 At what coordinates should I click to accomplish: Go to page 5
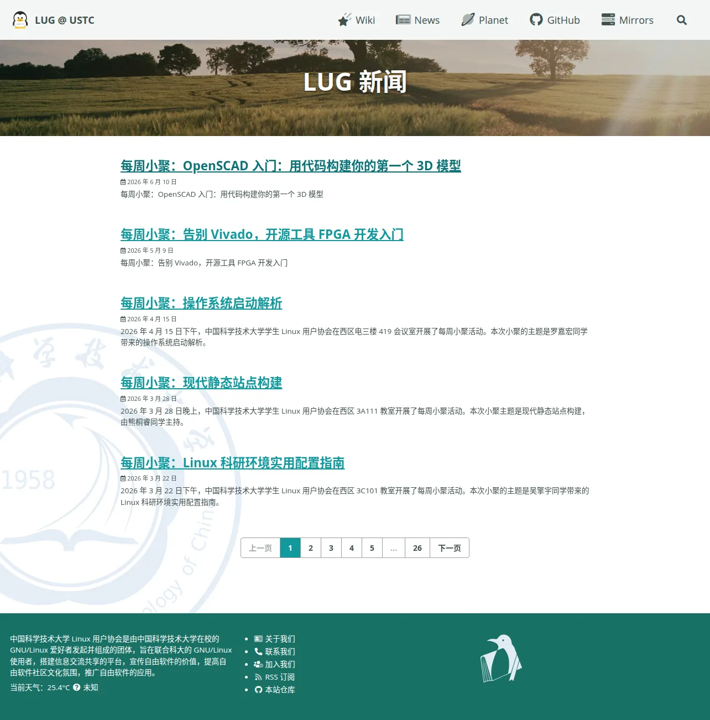coord(372,548)
